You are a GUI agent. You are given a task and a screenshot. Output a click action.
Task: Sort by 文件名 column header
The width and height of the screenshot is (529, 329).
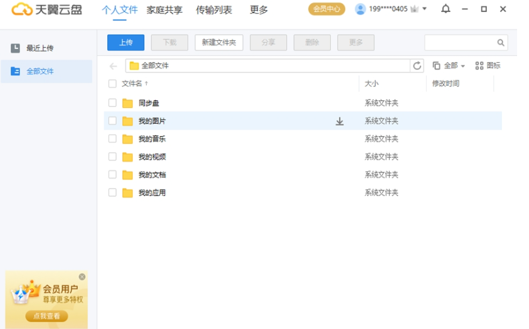(135, 83)
